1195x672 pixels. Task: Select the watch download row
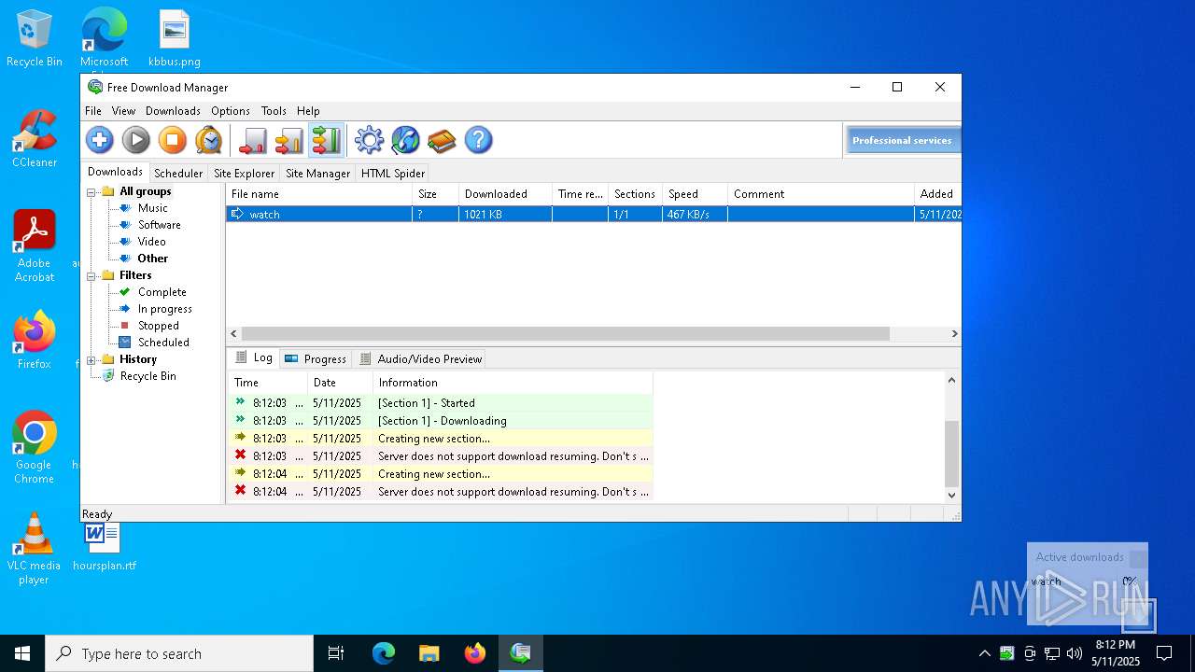click(593, 214)
